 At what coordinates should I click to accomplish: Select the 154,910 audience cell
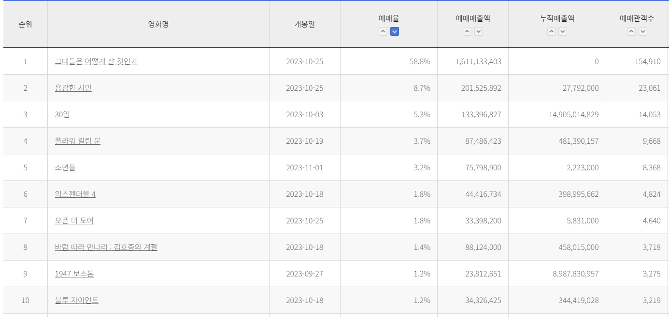point(637,61)
